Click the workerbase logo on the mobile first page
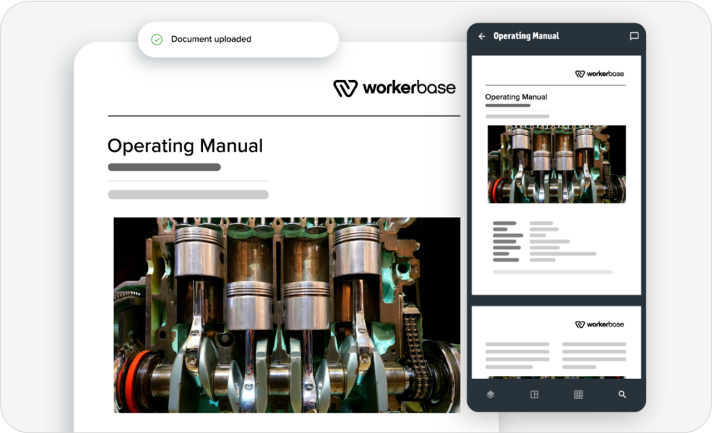712x433 pixels. pos(599,72)
